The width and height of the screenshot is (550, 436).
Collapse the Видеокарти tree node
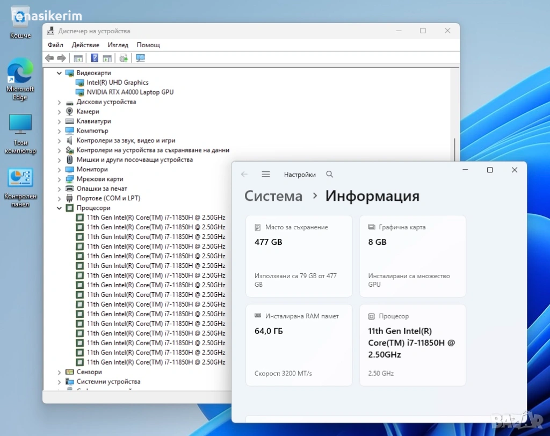coord(60,73)
